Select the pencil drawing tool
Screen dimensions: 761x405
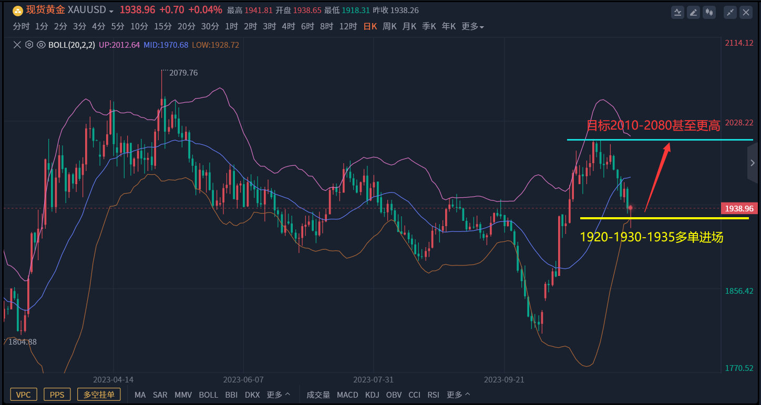(x=694, y=12)
